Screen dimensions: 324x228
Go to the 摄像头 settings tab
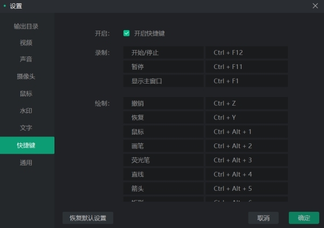coord(26,77)
